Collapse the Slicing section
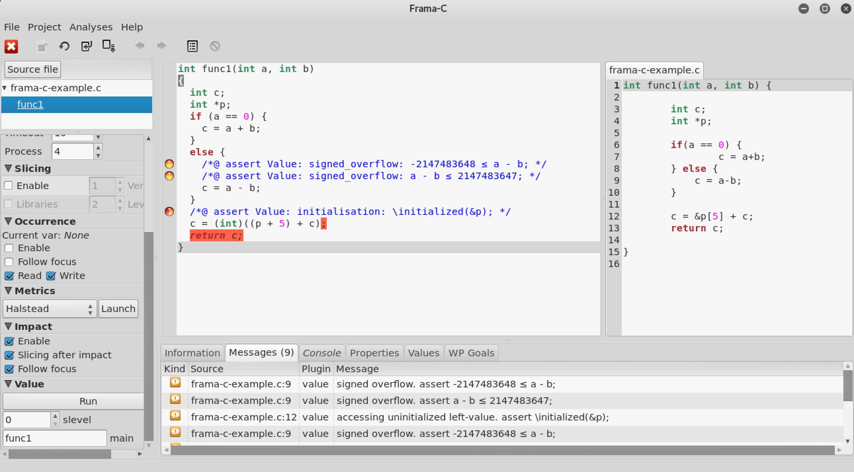Image resolution: width=854 pixels, height=472 pixels. [x=9, y=168]
